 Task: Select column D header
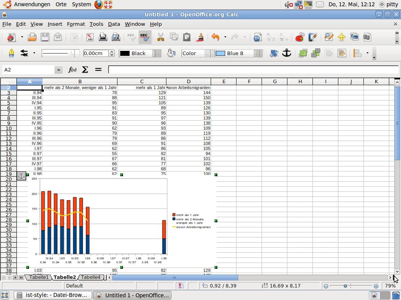[188, 81]
